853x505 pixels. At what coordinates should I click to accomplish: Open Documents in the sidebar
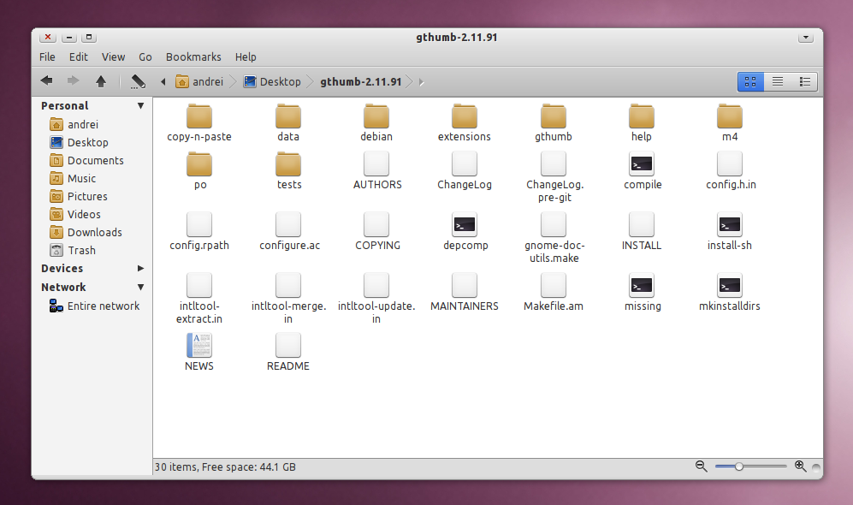coord(86,161)
